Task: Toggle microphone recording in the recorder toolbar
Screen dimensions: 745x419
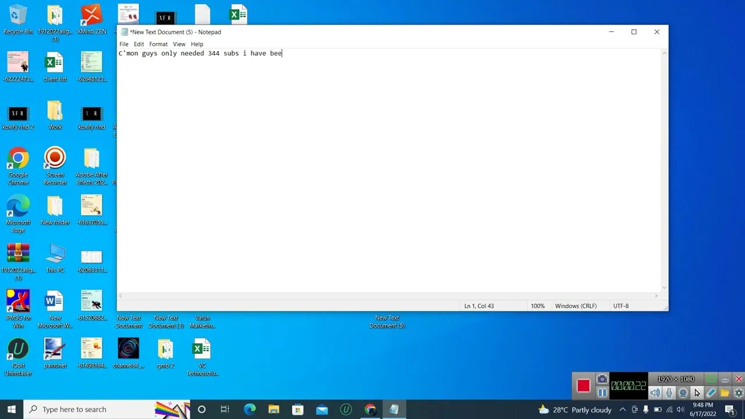Action: coord(669,393)
